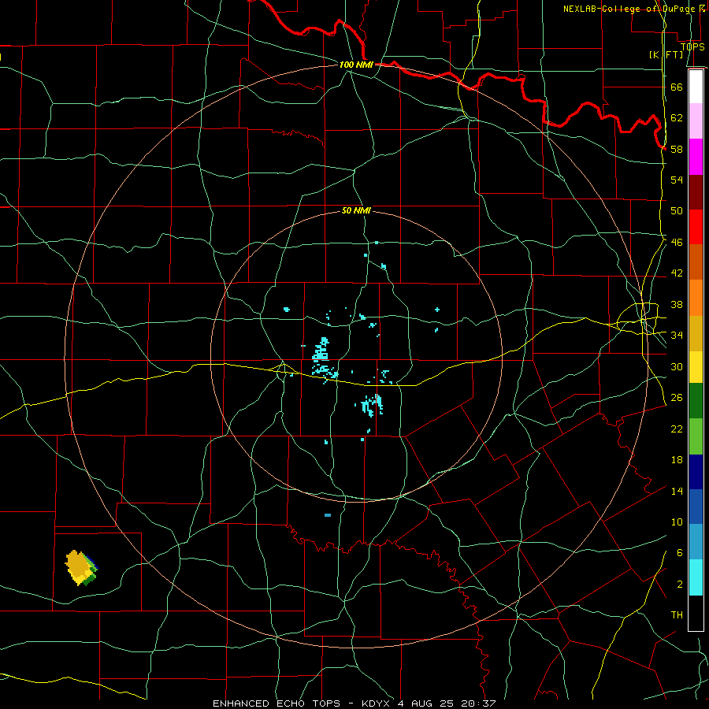This screenshot has width=709, height=709.
Task: Click the 34 legend value
Action: tap(677, 335)
